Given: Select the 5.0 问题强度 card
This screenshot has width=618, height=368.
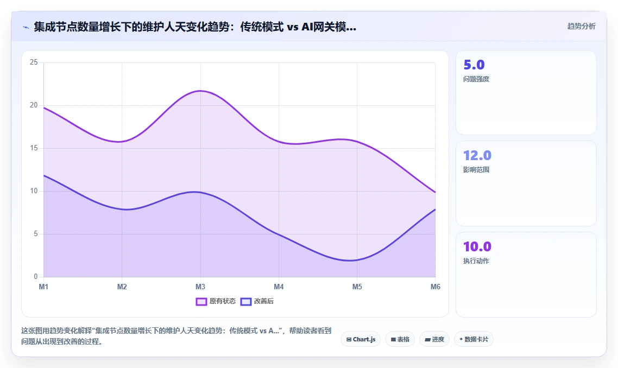Looking at the screenshot, I should [526, 93].
